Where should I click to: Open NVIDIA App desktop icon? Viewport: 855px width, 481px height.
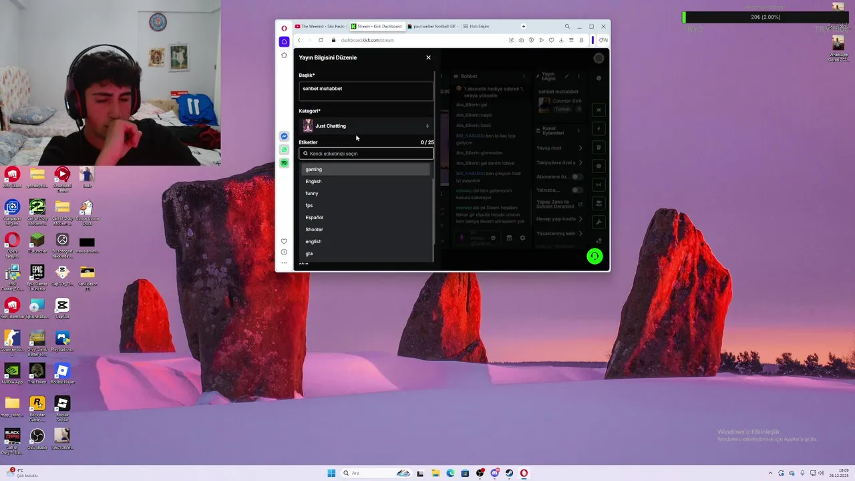point(12,374)
